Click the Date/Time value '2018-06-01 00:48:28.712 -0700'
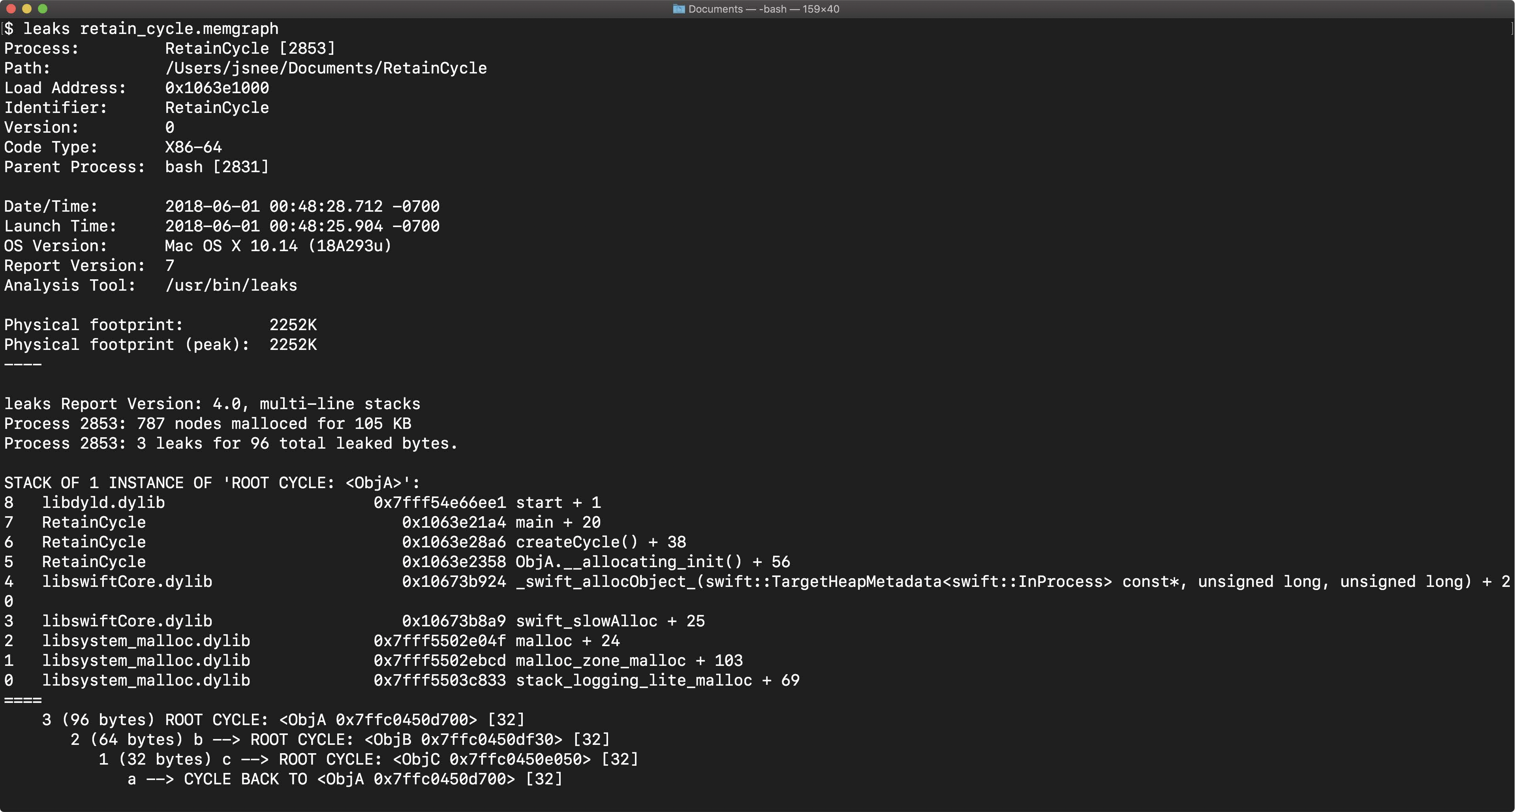The height and width of the screenshot is (812, 1515). pyautogui.click(x=302, y=207)
